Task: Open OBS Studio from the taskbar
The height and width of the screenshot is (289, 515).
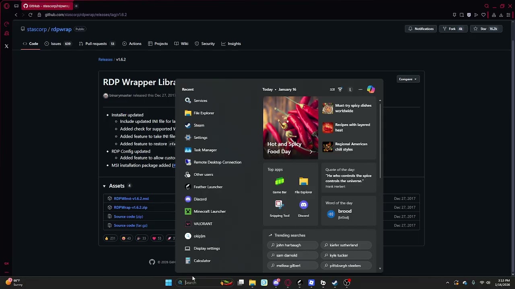Action: (347, 283)
